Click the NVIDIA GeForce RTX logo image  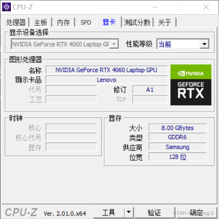191,85
